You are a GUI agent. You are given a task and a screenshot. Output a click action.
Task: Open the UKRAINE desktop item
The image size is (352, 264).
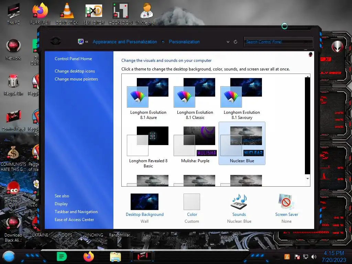(40, 235)
